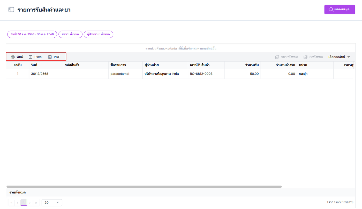
Task: Select the paracetamol cell
Action: pyautogui.click(x=126, y=74)
